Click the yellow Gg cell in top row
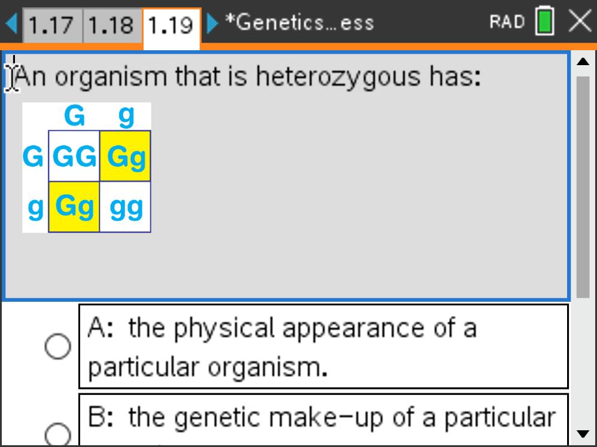Image resolution: width=597 pixels, height=447 pixels. coord(126,157)
